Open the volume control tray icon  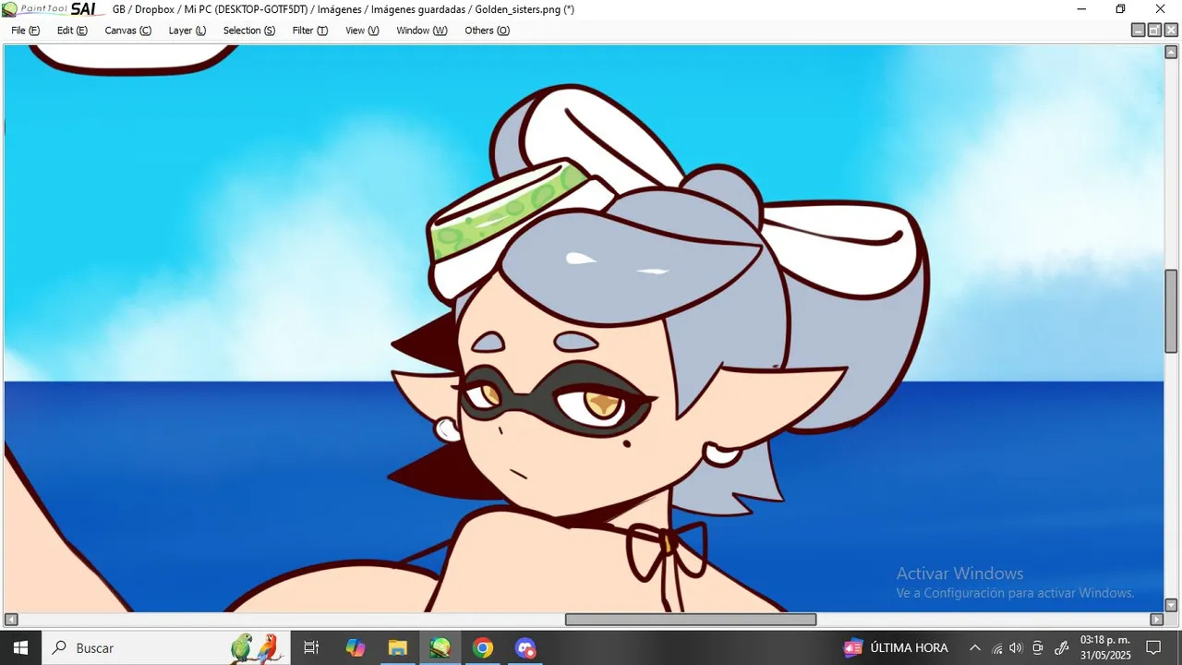[1017, 647]
